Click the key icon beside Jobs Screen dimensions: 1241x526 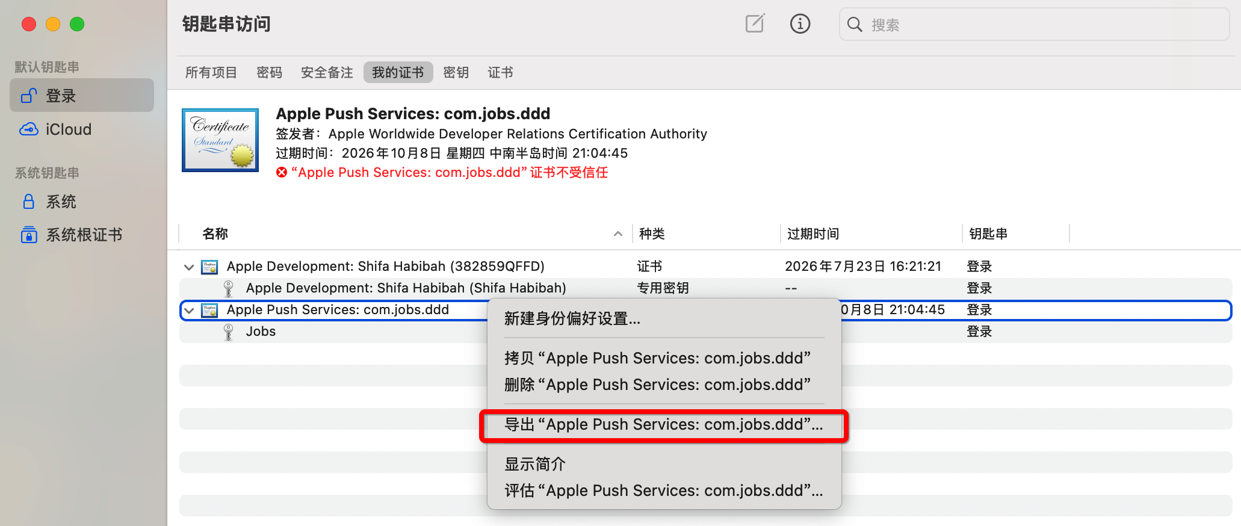click(228, 332)
